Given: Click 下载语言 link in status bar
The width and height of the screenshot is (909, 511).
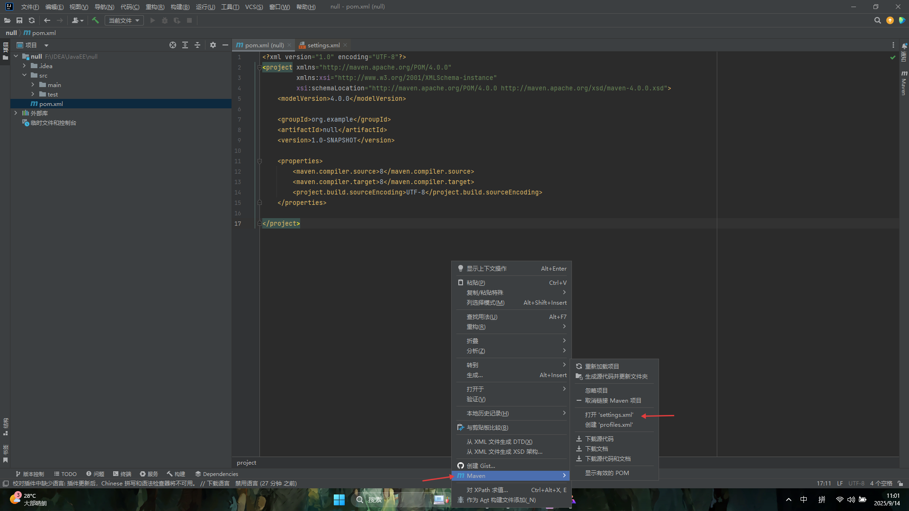Looking at the screenshot, I should click(218, 483).
